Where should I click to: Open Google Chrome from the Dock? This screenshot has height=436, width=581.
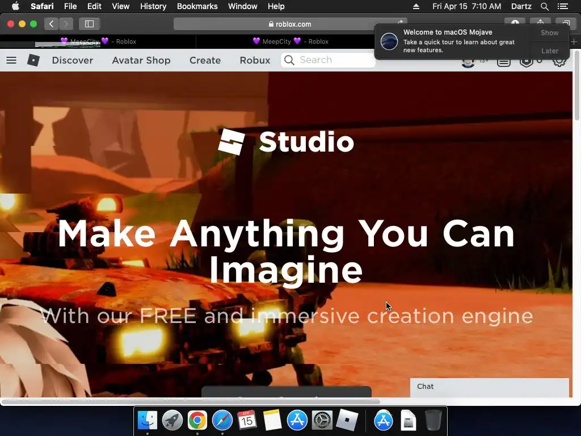point(197,421)
